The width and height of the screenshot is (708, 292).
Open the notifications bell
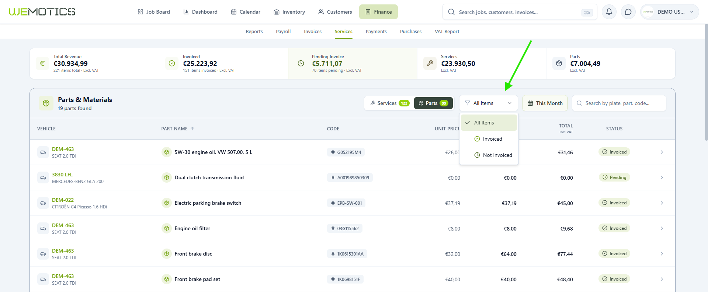click(609, 12)
